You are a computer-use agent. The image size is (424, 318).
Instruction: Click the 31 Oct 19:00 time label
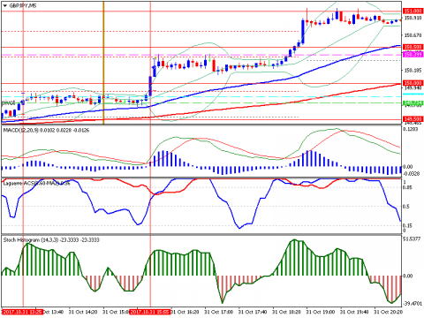click(321, 312)
